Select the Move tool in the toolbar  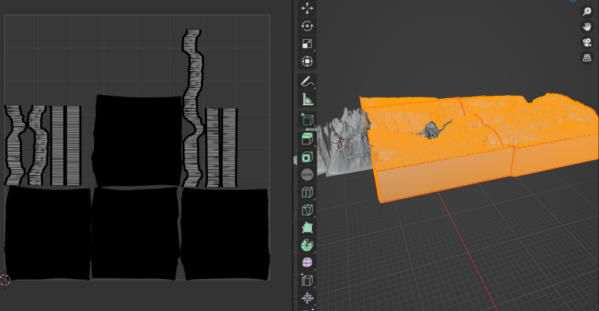point(307,8)
